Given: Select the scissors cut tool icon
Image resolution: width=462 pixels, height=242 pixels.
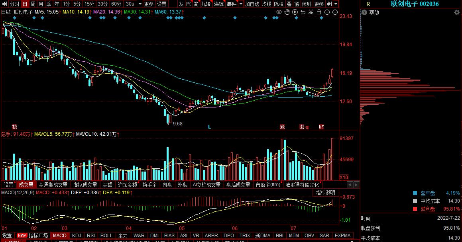Looking at the screenshot, I should pyautogui.click(x=311, y=12).
